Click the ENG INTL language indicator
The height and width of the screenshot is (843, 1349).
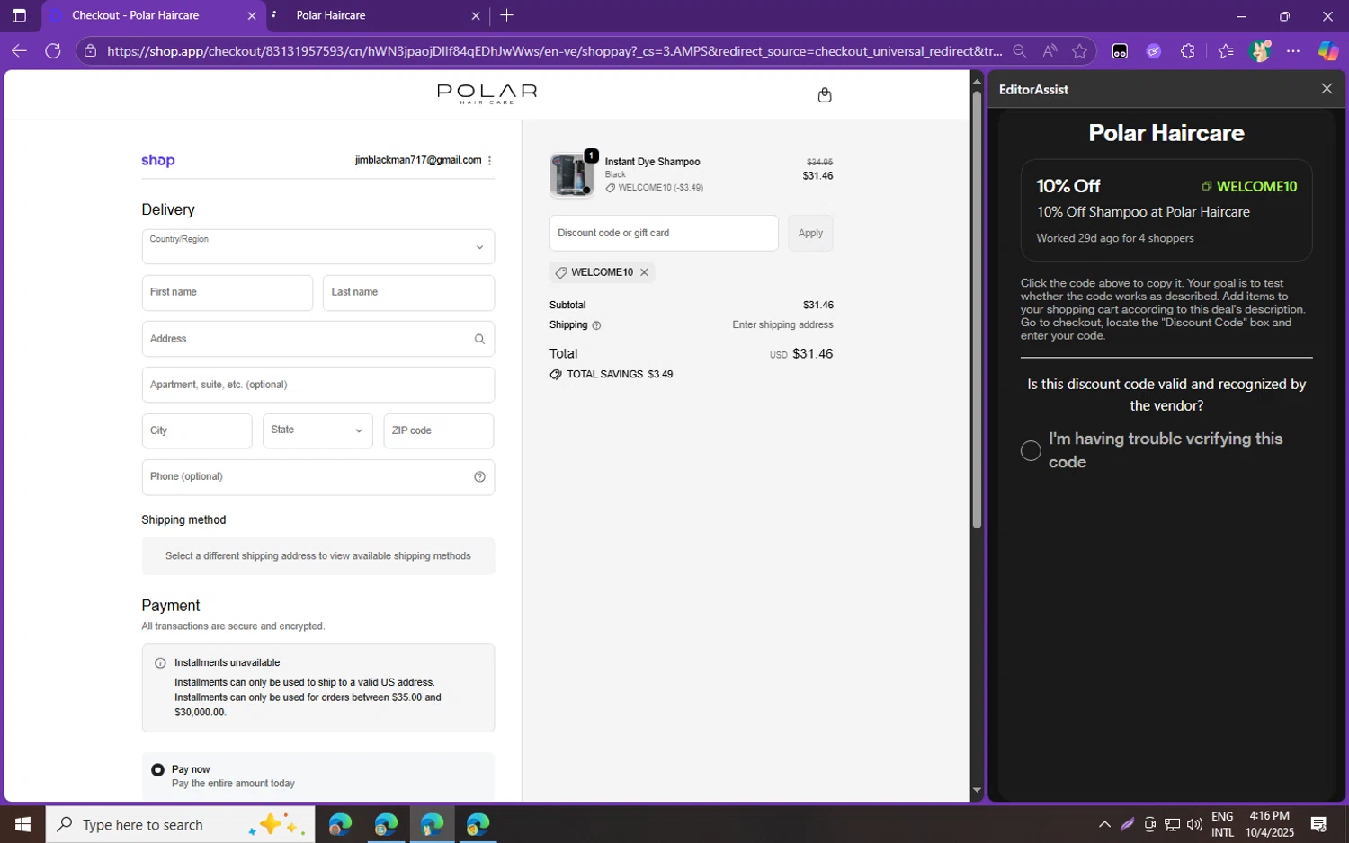tap(1222, 824)
